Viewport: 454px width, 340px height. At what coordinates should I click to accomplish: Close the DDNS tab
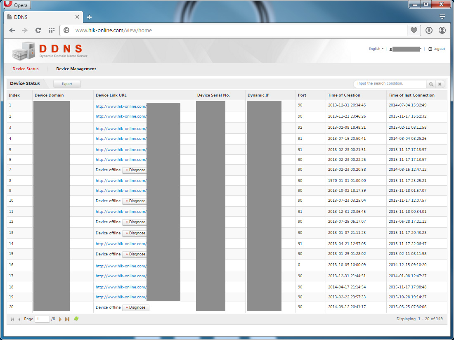77,17
